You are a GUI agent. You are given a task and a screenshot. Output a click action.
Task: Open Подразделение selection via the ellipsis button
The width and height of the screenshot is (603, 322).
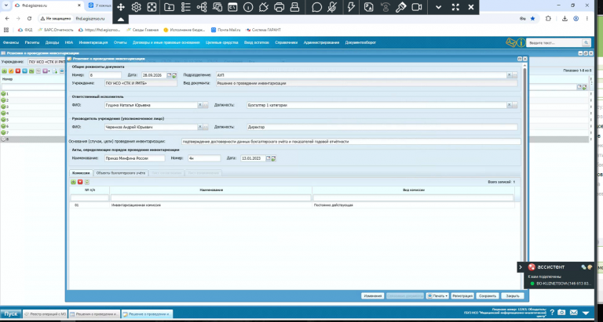coord(515,75)
